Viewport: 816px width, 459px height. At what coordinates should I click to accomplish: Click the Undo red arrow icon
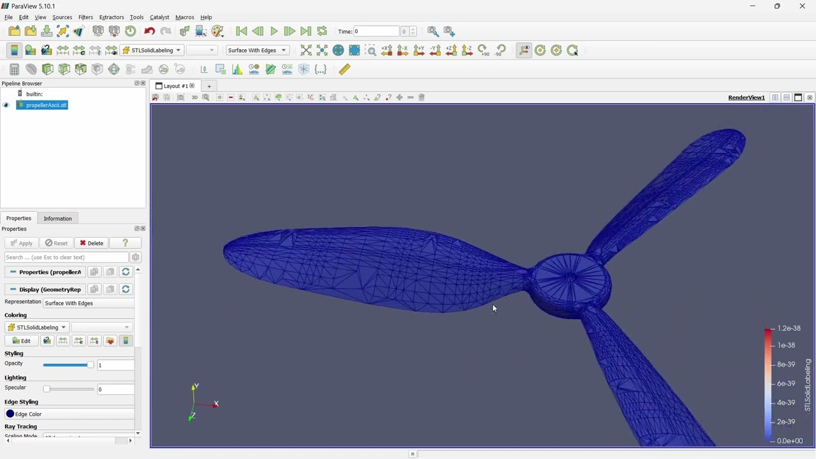pyautogui.click(x=149, y=31)
